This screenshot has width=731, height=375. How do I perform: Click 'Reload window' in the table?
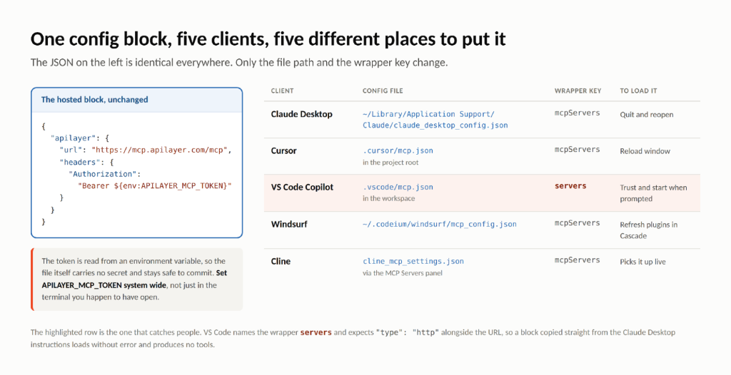click(645, 151)
